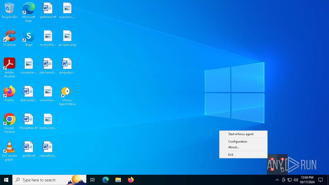This screenshot has width=329, height=185.
Task: Choose About... in the eHorus menu
Action: 243,147
